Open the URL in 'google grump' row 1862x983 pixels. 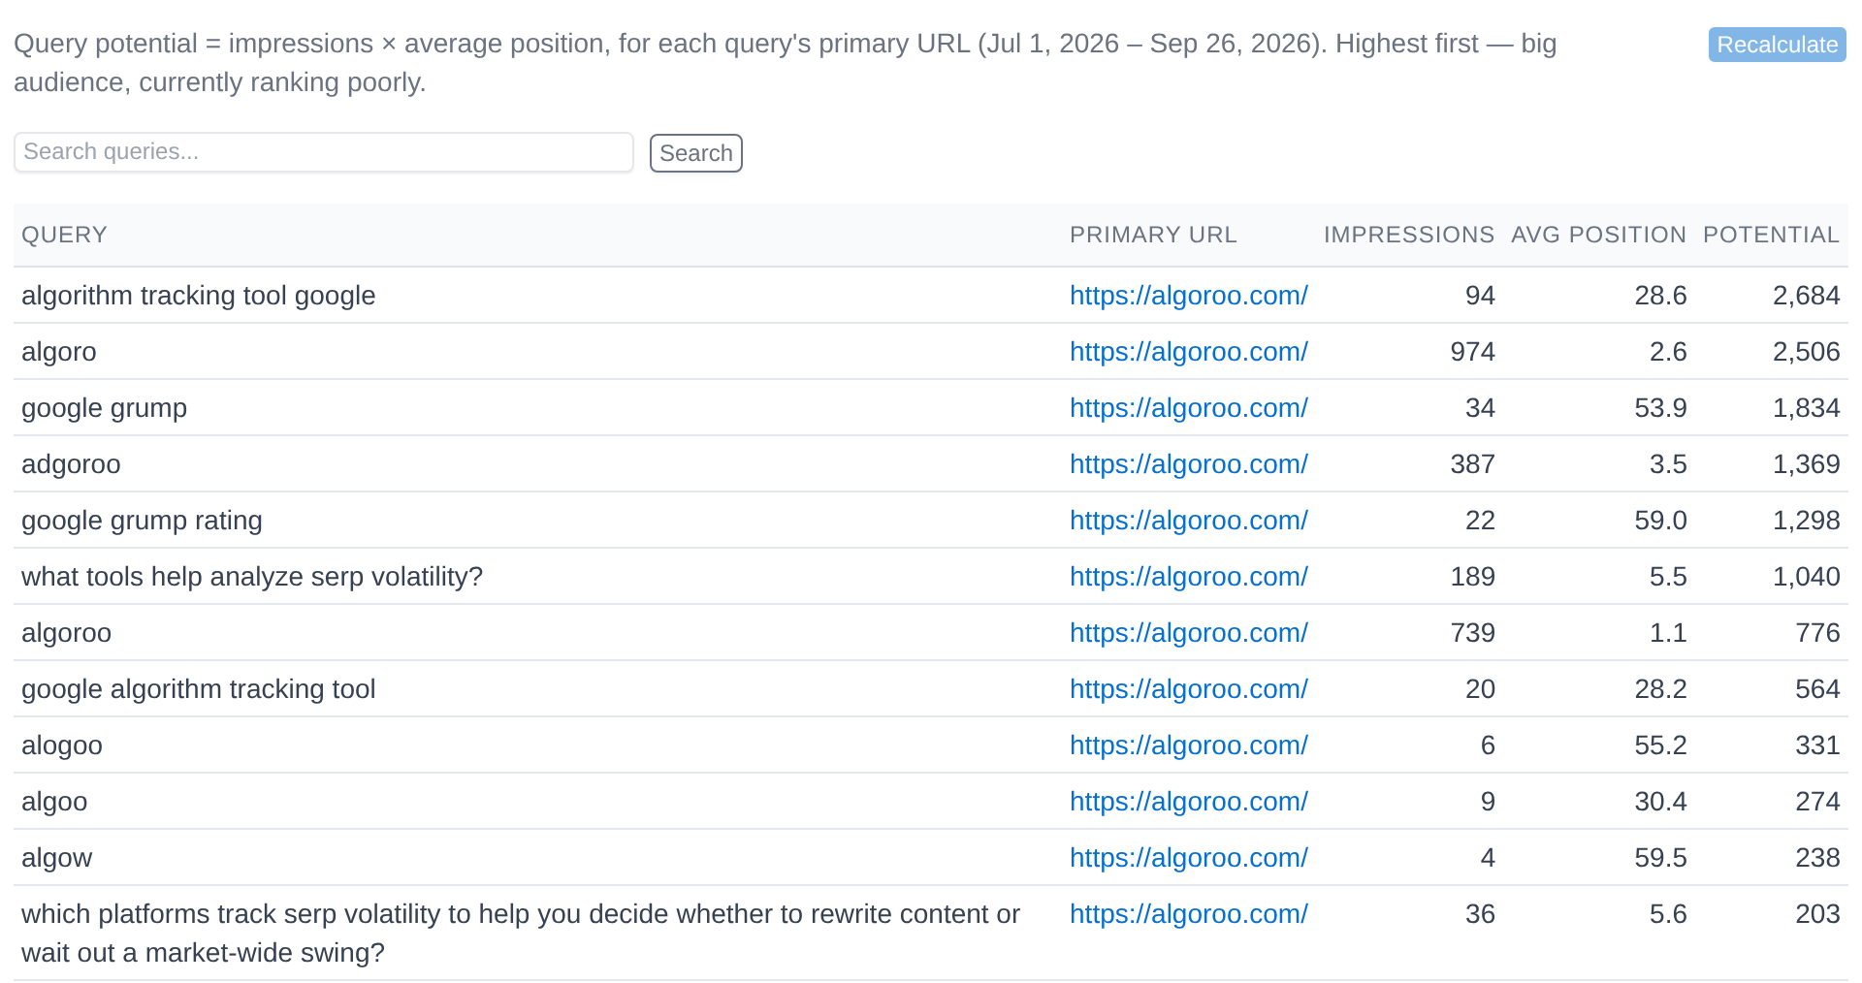click(x=1188, y=408)
